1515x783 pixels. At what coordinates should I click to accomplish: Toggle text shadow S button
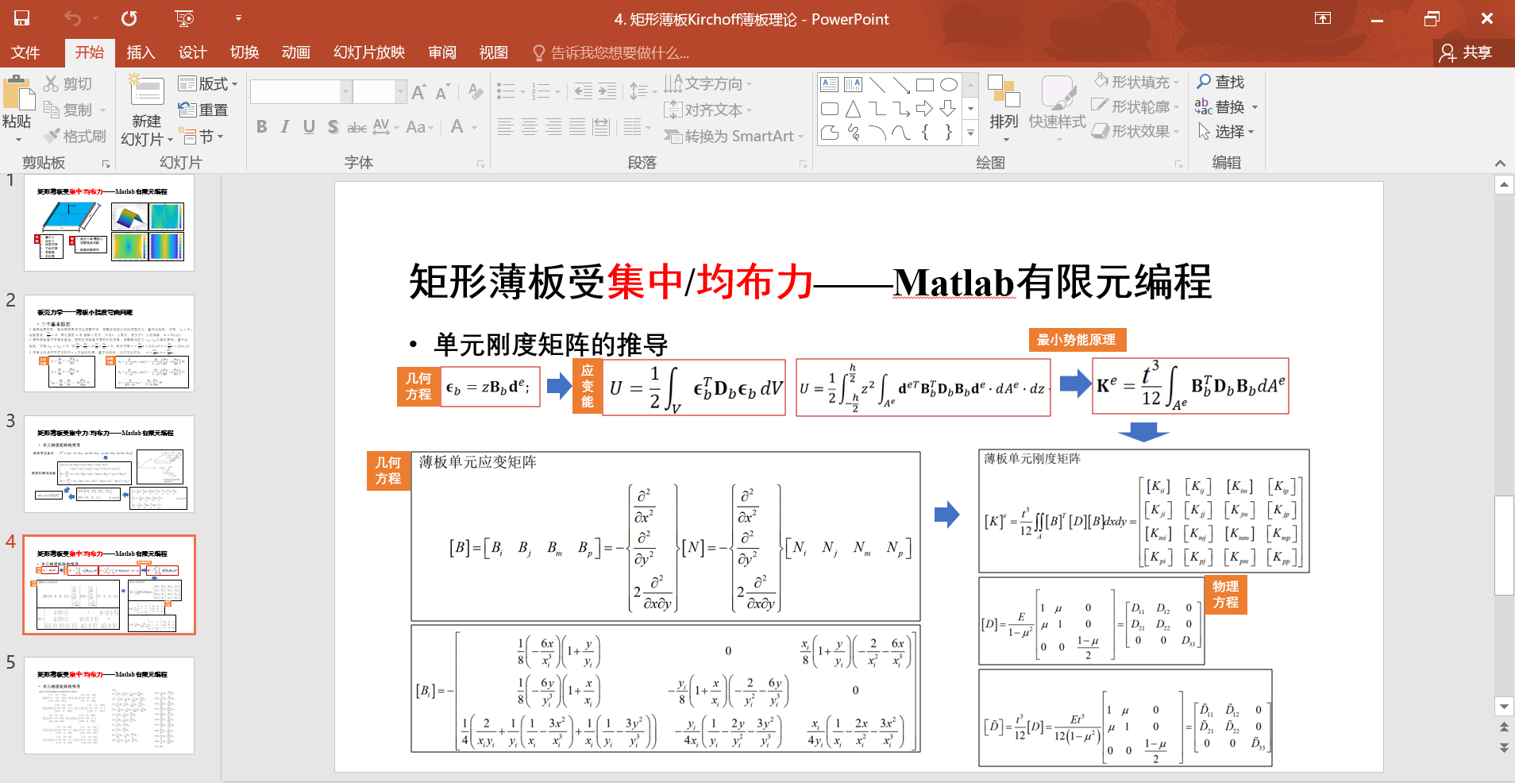(333, 127)
